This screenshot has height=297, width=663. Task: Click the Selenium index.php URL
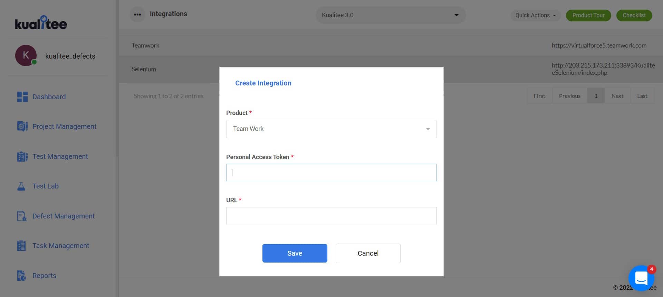[603, 69]
